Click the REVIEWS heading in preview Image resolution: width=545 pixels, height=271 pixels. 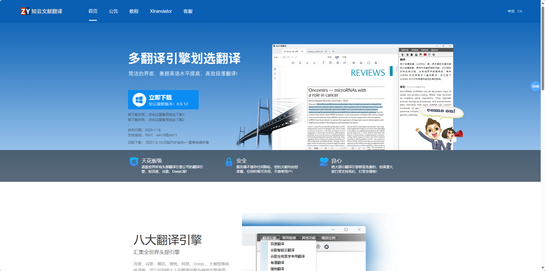coord(368,73)
